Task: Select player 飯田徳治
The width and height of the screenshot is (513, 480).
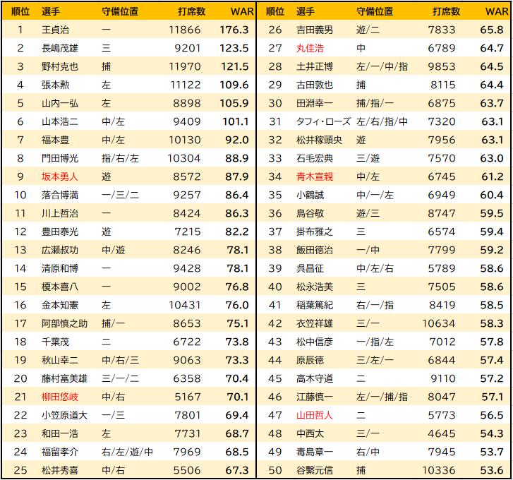Action: 315,250
